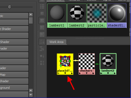Click the yellow connection line to checker1
Viewport: 131px width, 98px height.
click(76, 60)
